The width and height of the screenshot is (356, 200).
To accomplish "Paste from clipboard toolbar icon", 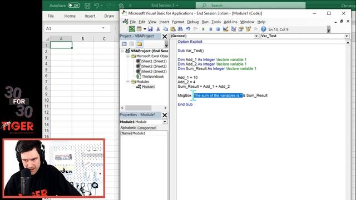I will 173,29.
